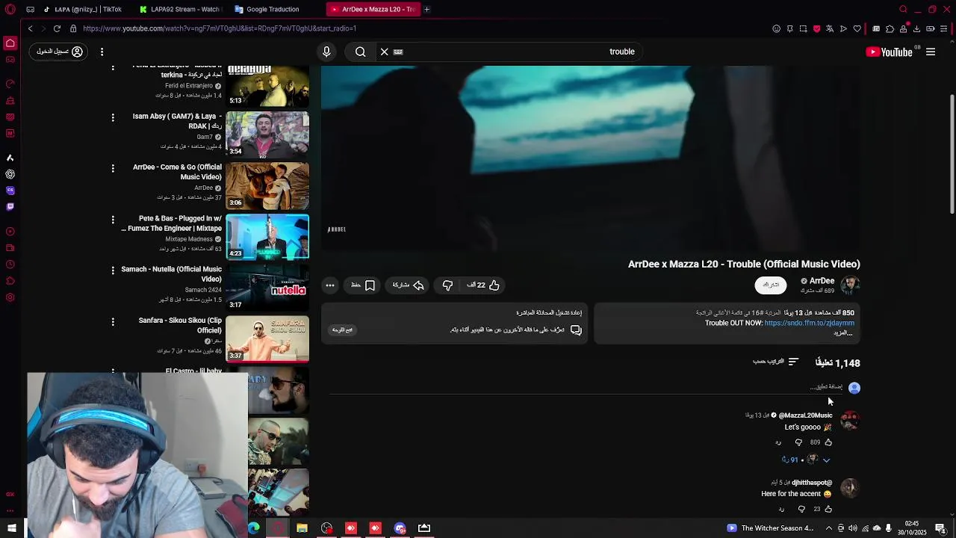This screenshot has width=956, height=538.
Task: Open the ArrDee channel name link
Action: (x=822, y=281)
